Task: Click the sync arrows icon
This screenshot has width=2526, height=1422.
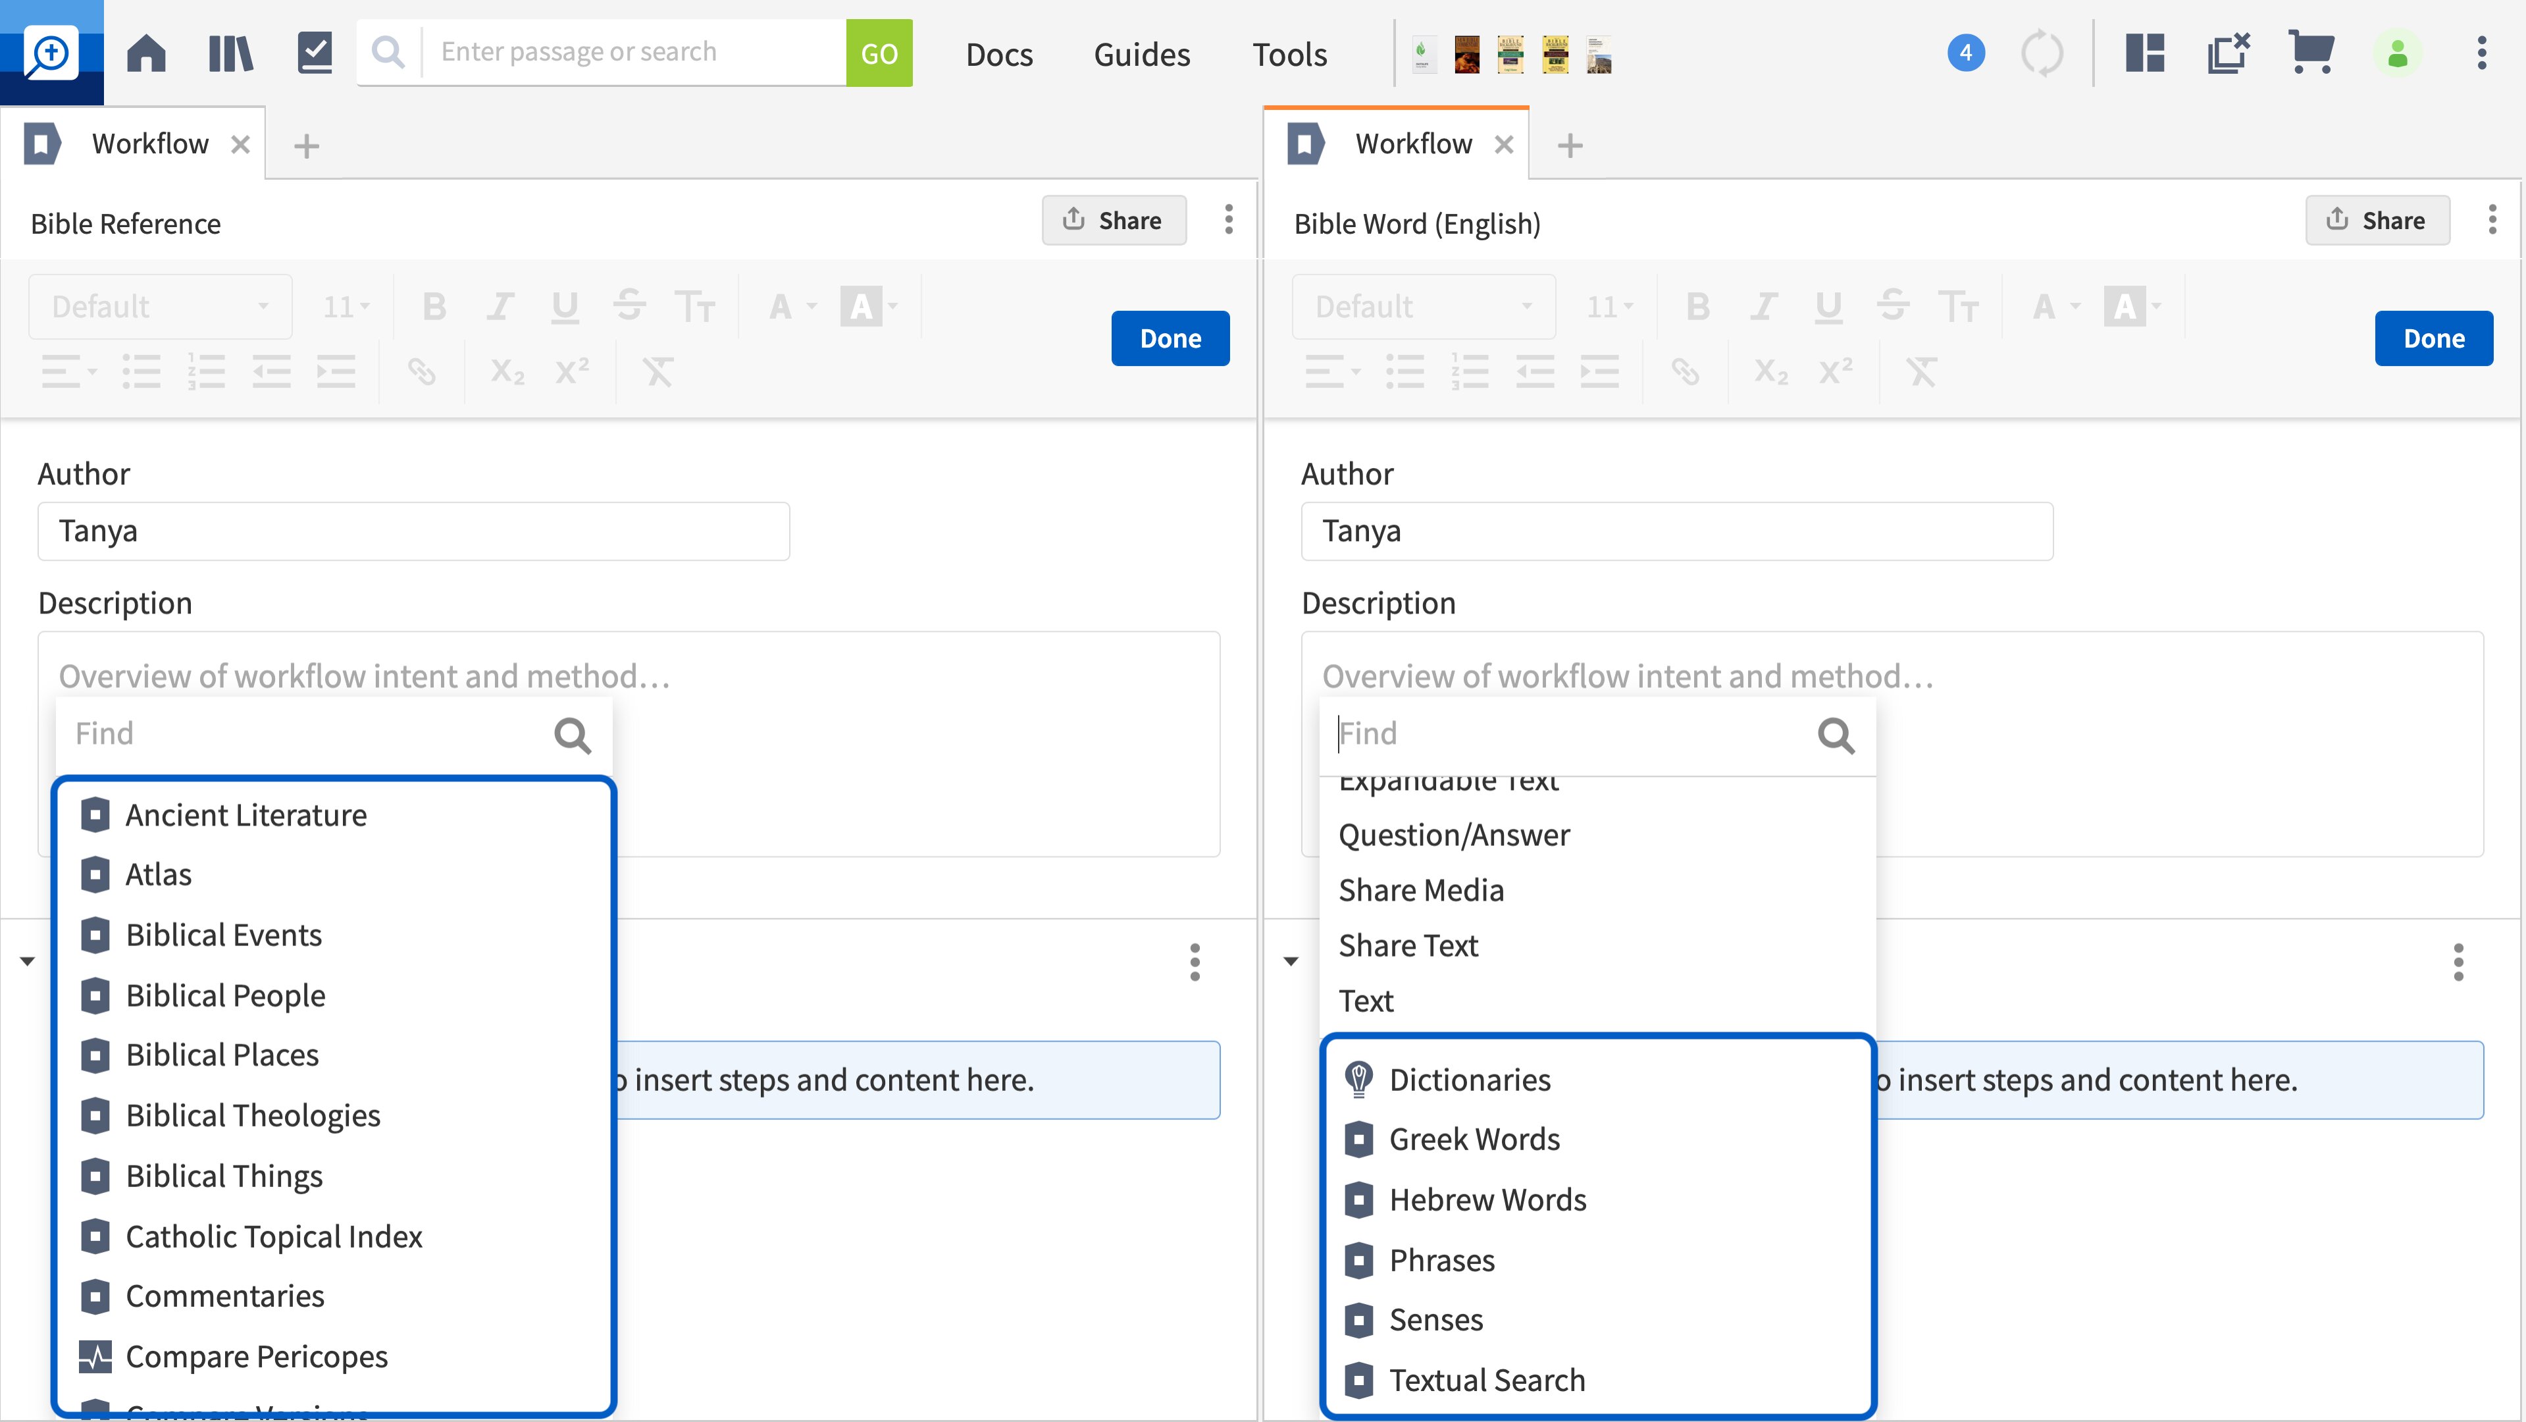Action: pos(2042,52)
